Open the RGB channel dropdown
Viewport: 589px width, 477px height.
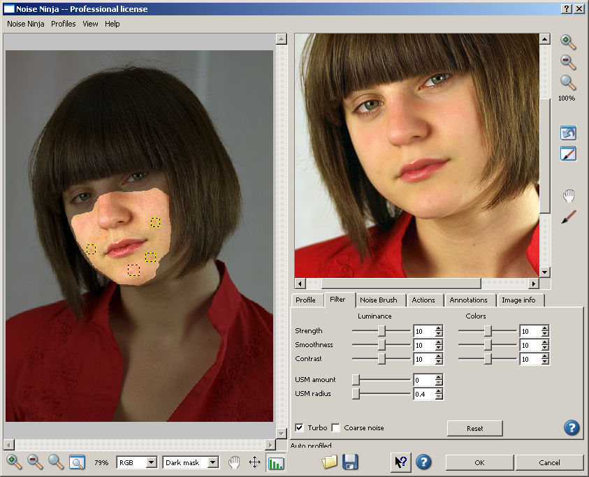pos(137,462)
